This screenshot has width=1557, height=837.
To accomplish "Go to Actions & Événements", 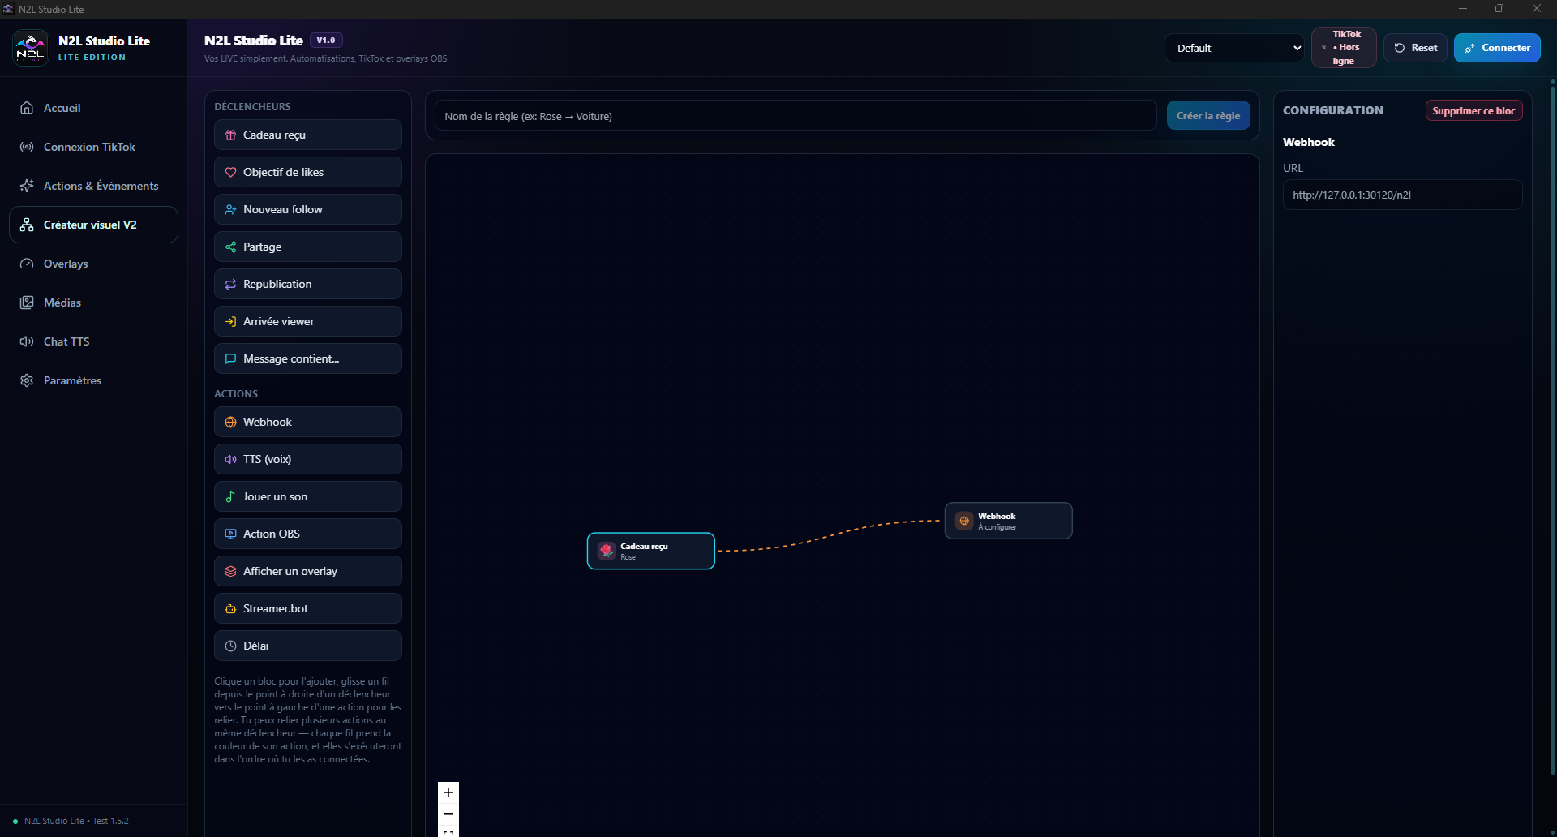I will [93, 186].
